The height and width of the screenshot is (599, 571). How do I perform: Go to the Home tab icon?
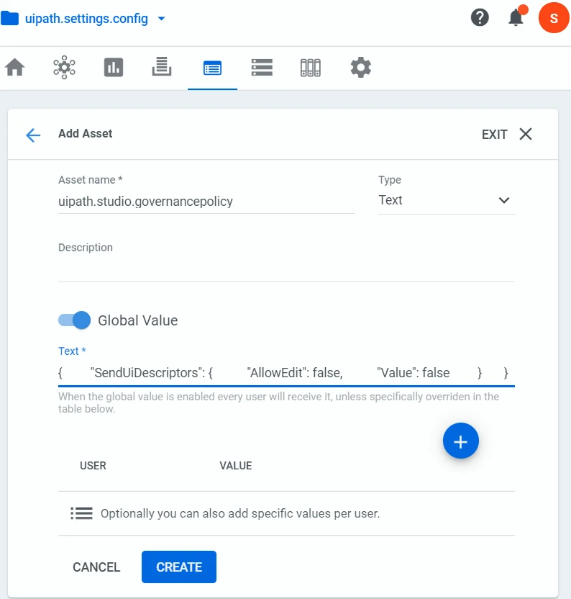coord(15,67)
